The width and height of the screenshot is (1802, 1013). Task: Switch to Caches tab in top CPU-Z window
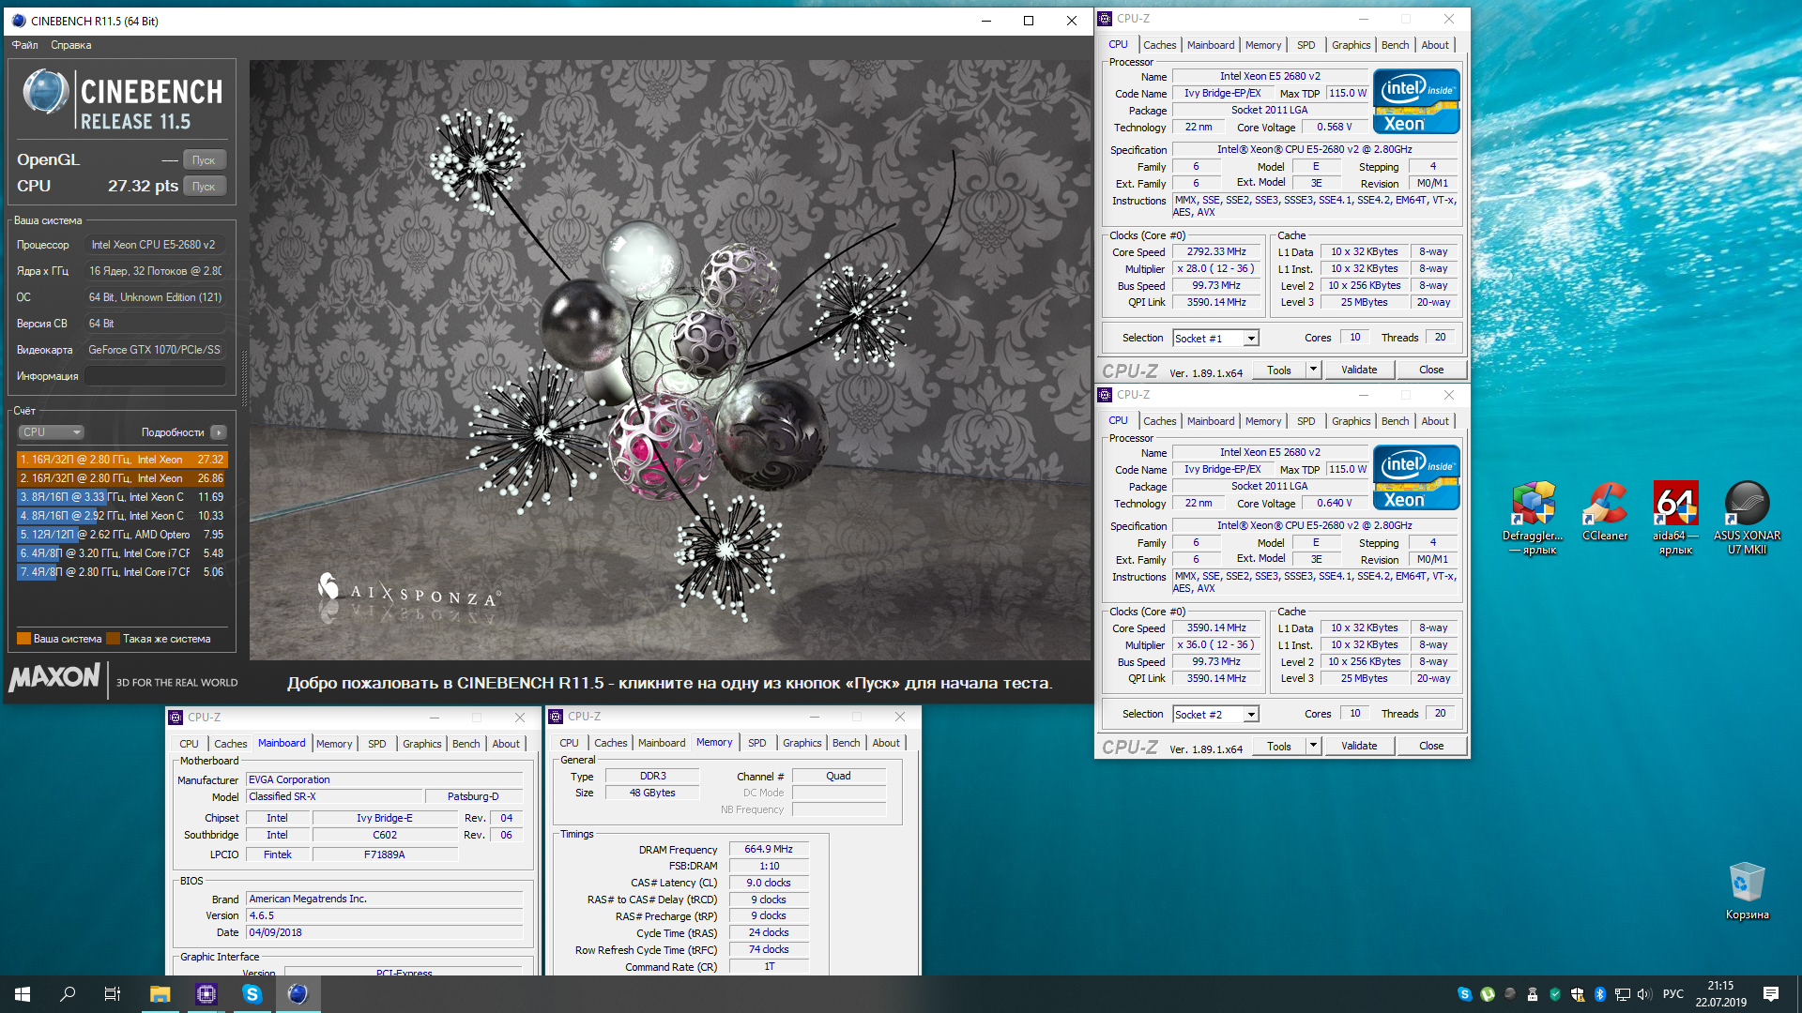click(1159, 45)
